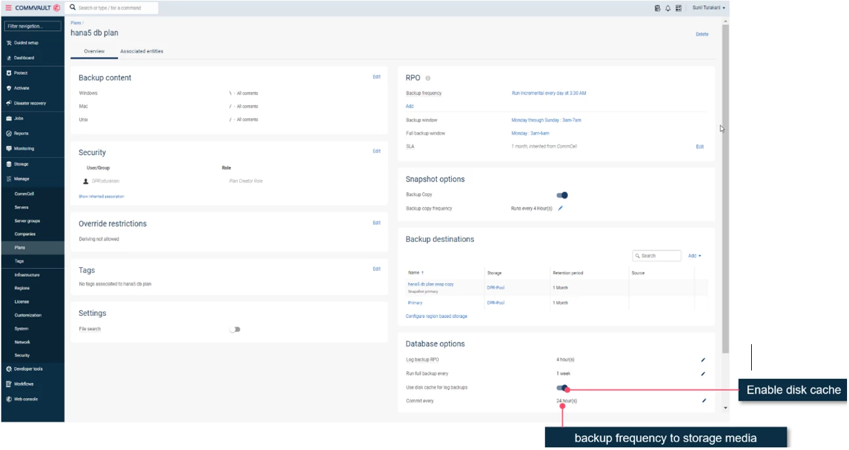Toggle Use disk cache for log backups
The image size is (849, 450).
coord(562,388)
